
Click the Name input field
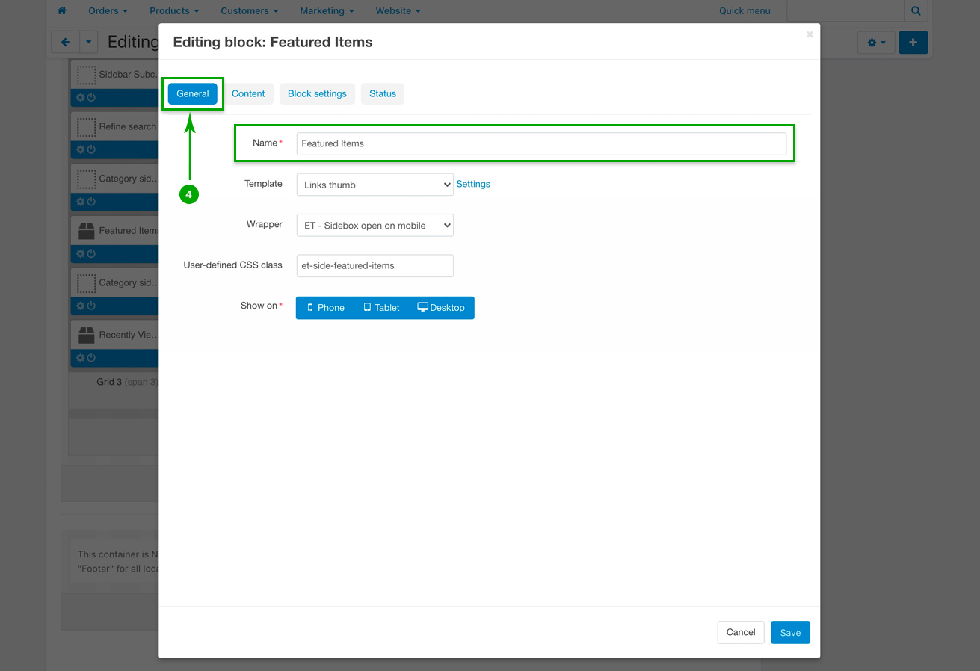click(541, 143)
